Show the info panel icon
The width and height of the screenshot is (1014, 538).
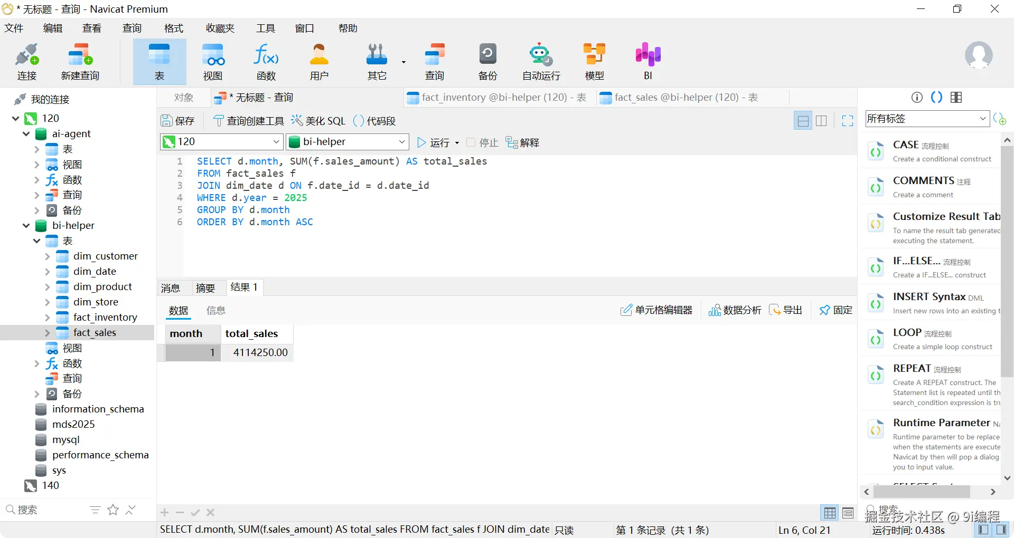coord(917,97)
